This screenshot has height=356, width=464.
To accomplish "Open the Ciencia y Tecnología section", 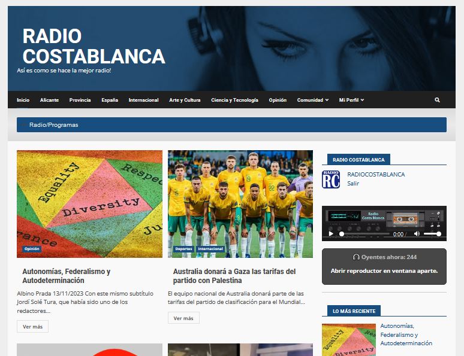I will click(x=234, y=100).
